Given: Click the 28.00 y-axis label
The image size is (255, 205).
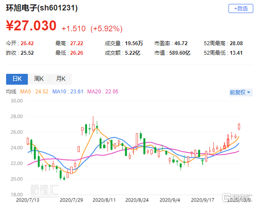Looking at the screenshot, I should (17, 116).
